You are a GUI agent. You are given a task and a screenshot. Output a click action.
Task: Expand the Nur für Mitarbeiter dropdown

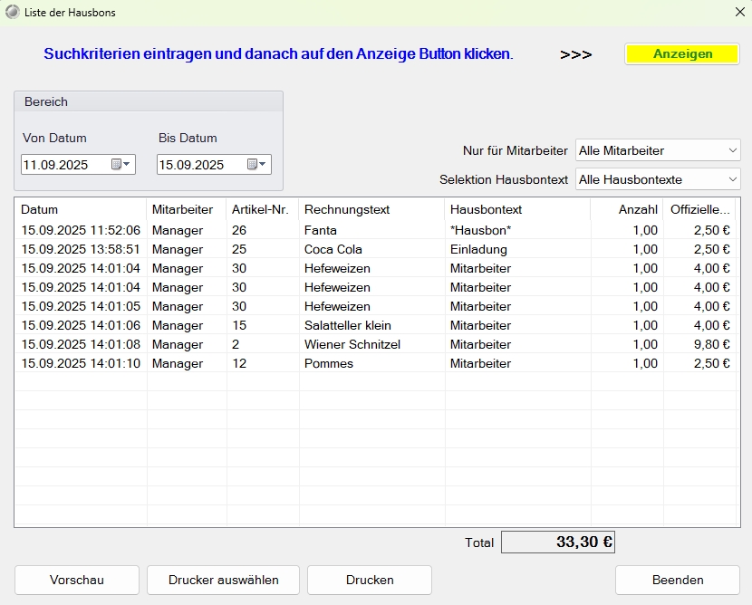pos(732,150)
